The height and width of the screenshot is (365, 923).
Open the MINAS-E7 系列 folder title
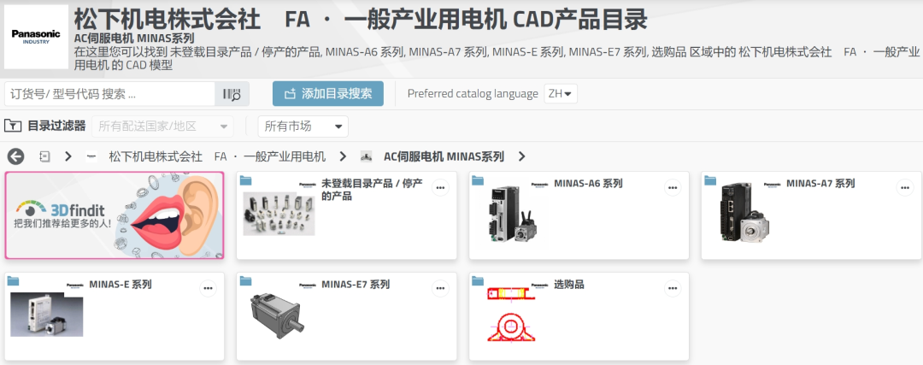(x=356, y=285)
